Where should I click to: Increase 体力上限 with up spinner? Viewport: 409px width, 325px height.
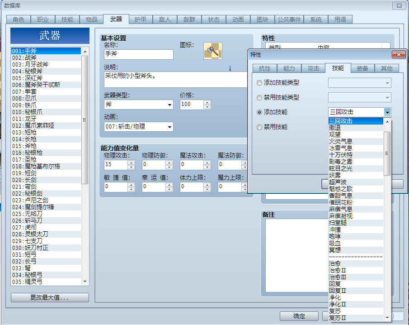click(207, 185)
